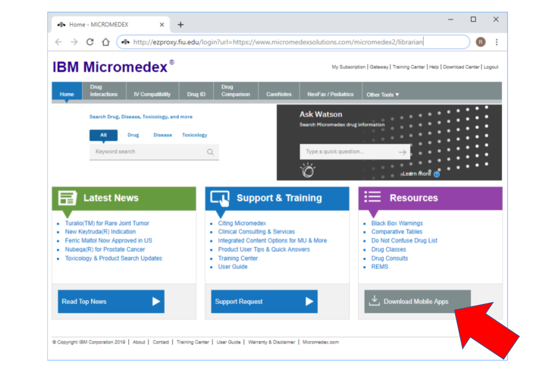560x377 pixels.
Task: Click the keyword search magnifier icon
Action: pos(210,152)
